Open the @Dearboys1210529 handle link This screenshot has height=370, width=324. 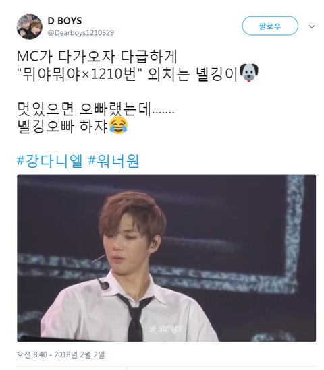pyautogui.click(x=81, y=33)
